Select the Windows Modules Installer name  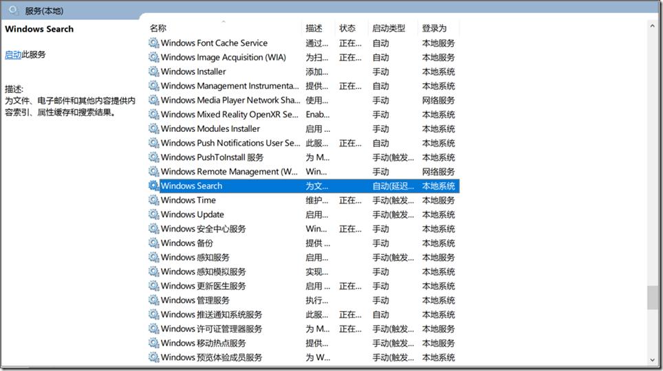tap(210, 128)
